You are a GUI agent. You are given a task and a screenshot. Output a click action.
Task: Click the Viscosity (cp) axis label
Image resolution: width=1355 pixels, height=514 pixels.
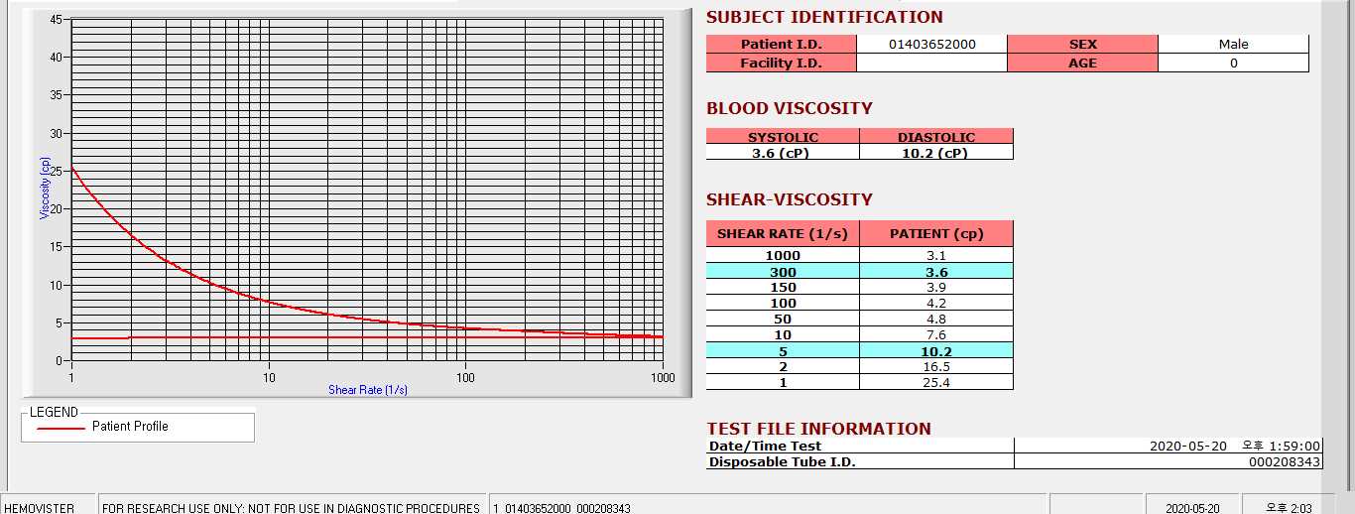pos(45,189)
